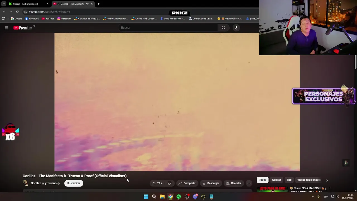357x201 pixels.
Task: Open the Facebook bookmark
Action: (32, 19)
